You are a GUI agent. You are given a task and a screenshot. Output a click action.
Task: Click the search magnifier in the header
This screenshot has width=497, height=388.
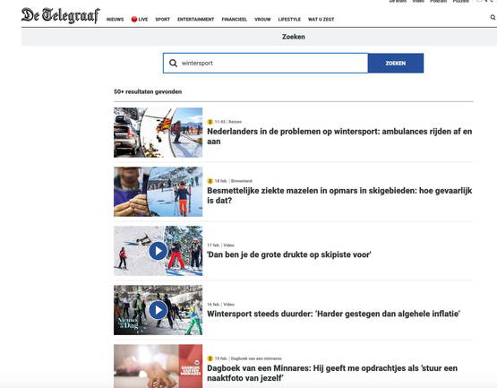click(x=493, y=17)
